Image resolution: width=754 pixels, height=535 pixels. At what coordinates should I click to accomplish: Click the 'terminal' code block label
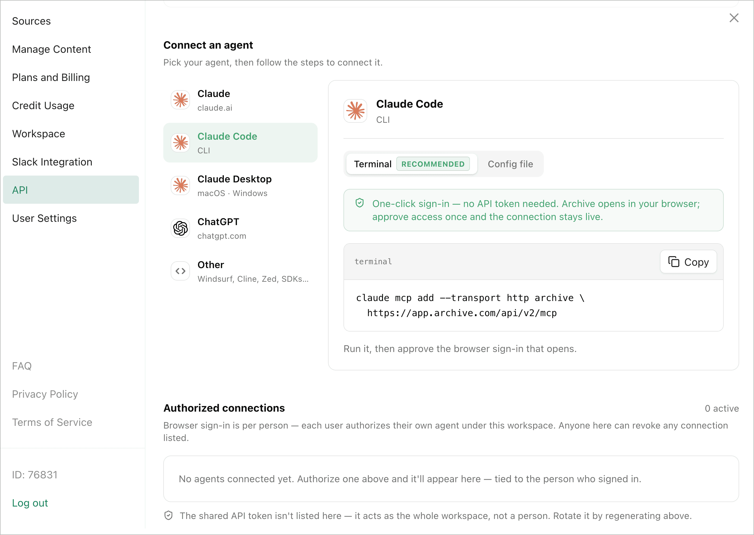point(373,262)
